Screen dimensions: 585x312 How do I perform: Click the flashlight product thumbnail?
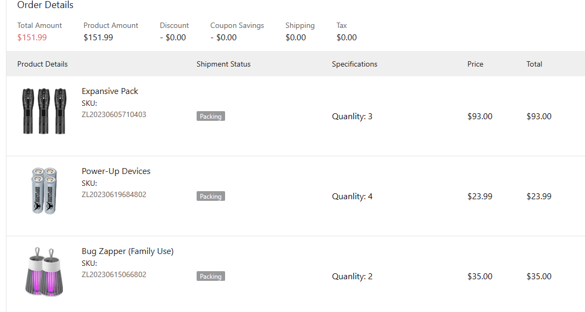(44, 111)
